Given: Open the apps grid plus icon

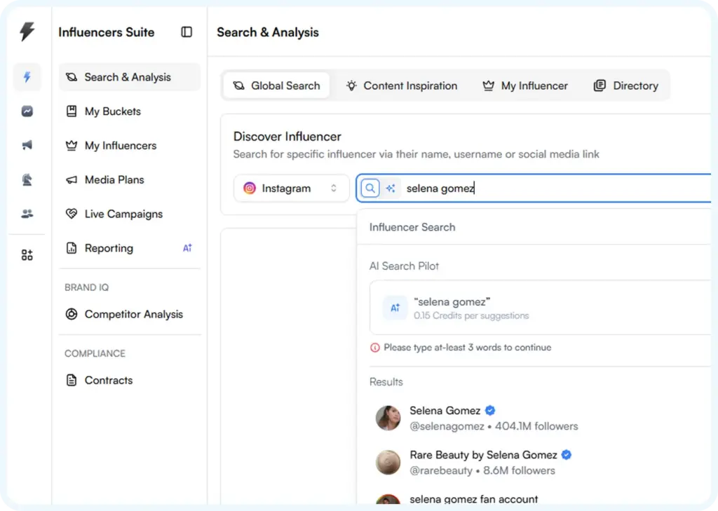Looking at the screenshot, I should click(27, 255).
